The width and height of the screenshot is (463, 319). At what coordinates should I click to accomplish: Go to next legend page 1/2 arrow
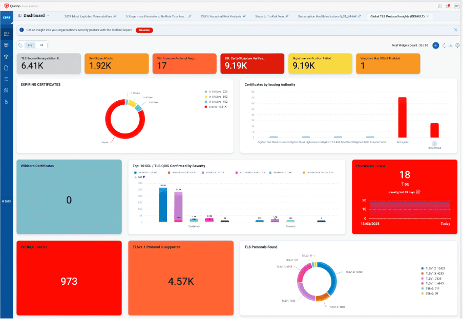144,177
